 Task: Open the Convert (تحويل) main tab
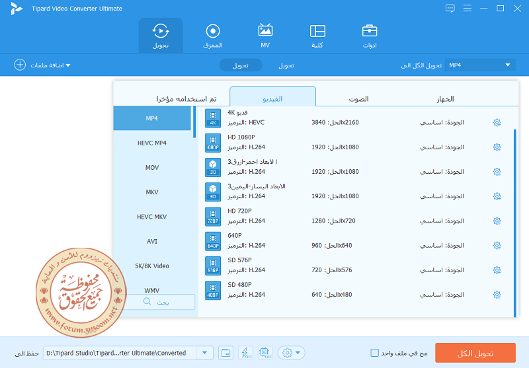click(161, 36)
